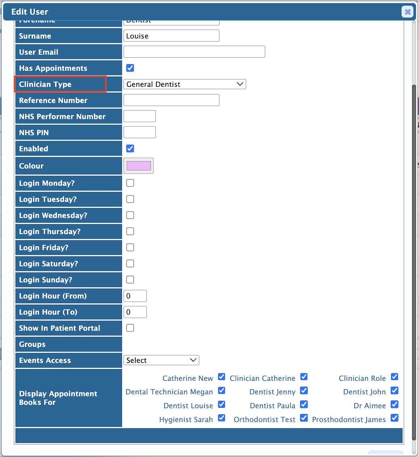The height and width of the screenshot is (457, 419).
Task: Uncheck Clinician Catherine appointment book
Action: 304,377
